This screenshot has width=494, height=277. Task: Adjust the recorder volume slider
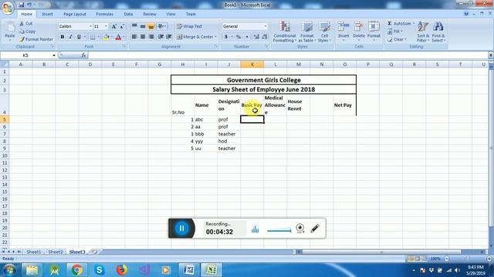279,231
